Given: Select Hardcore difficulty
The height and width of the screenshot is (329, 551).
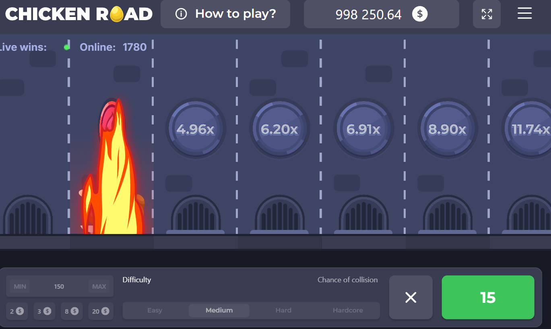Looking at the screenshot, I should (348, 310).
